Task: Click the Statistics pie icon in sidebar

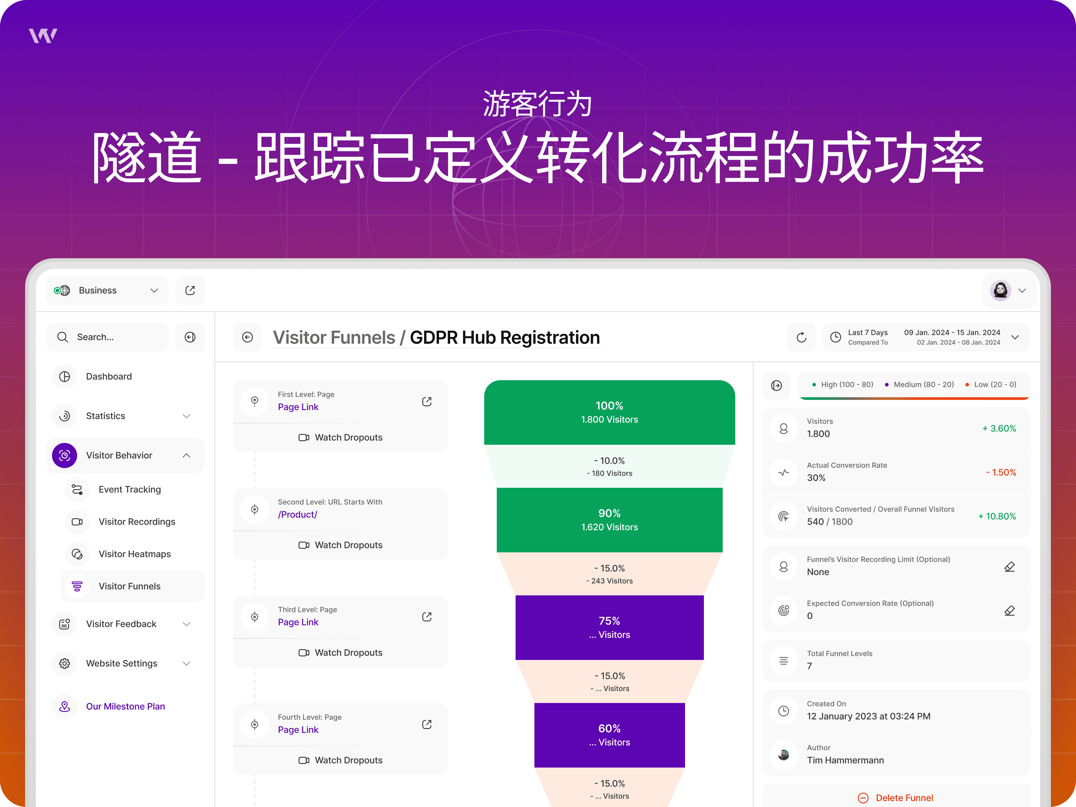Action: [65, 416]
